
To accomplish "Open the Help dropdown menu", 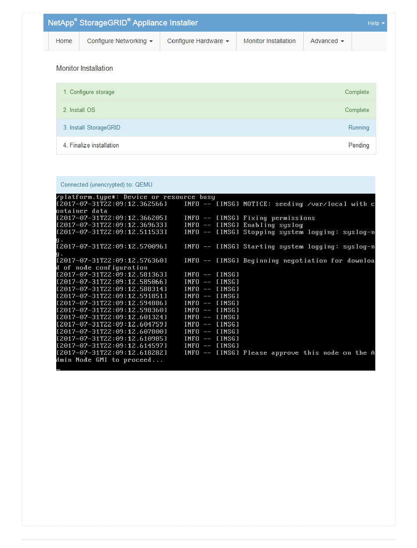I will tap(376, 23).
